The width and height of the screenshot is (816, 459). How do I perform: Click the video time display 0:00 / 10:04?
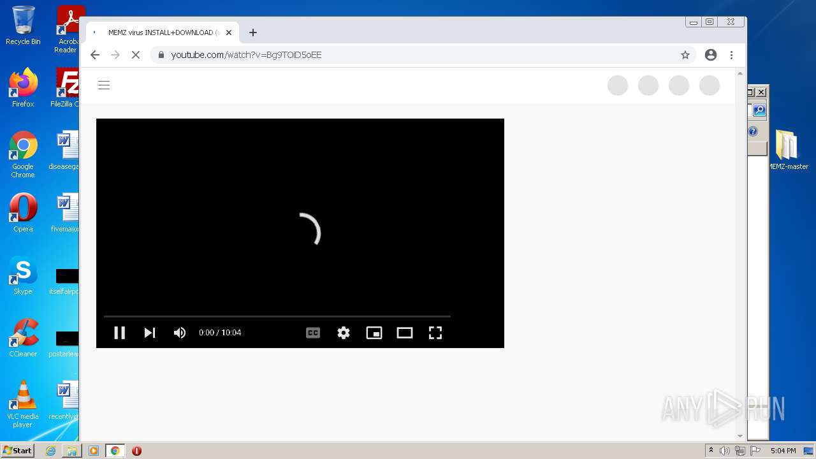pos(220,333)
